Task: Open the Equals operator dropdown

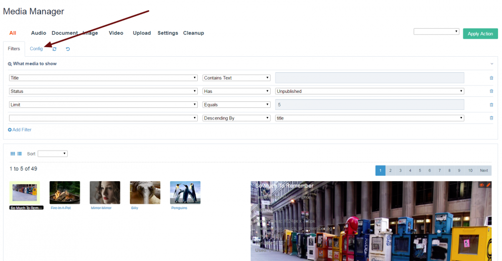Action: [x=236, y=105]
